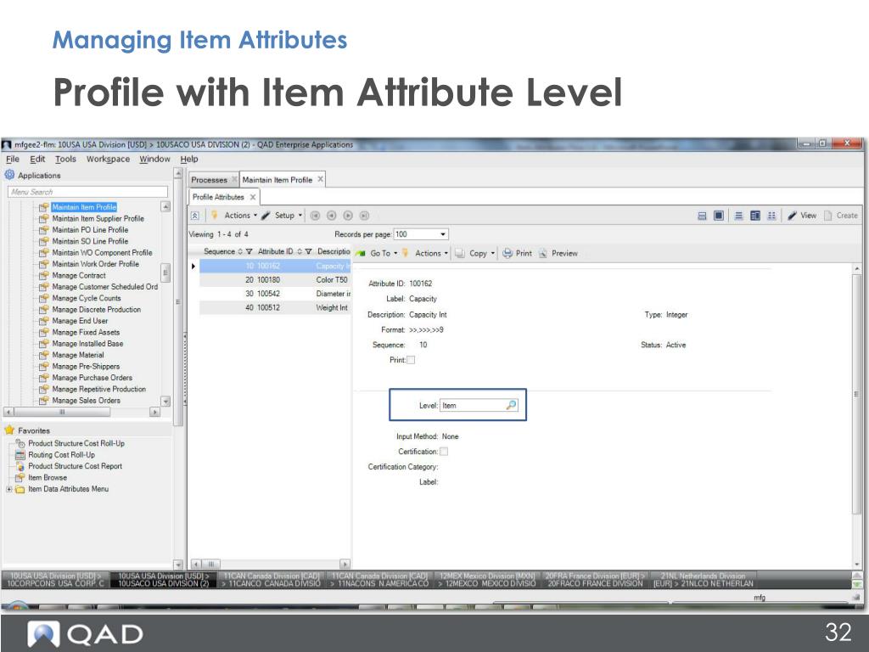Image resolution: width=869 pixels, height=652 pixels.
Task: Click in the Menu Search field
Action: (x=87, y=192)
